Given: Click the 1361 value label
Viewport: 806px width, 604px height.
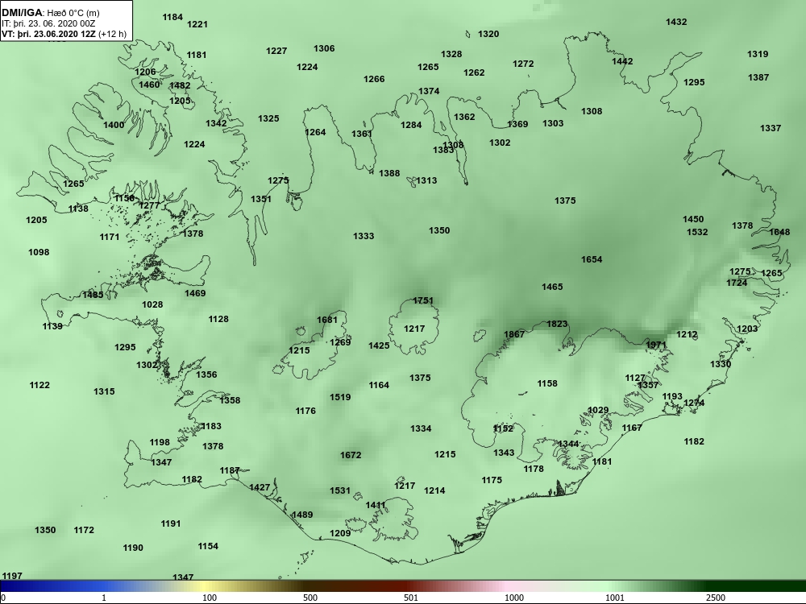Looking at the screenshot, I should pyautogui.click(x=362, y=134).
